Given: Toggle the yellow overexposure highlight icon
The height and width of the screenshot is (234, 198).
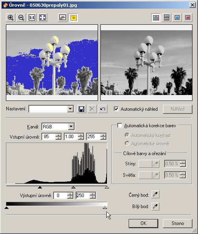Looking at the screenshot, I should click(73, 18).
